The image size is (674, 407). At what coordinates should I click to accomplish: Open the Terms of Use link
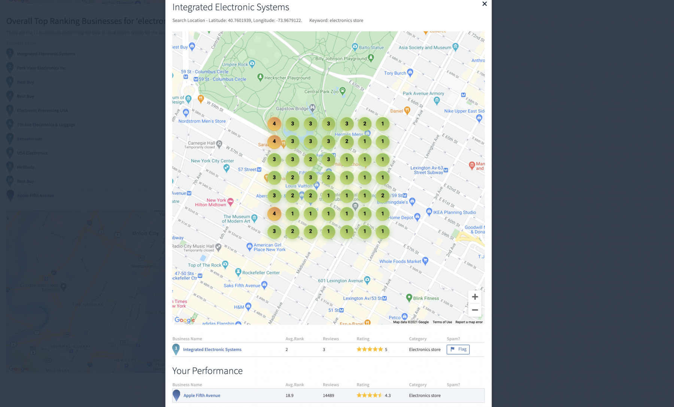coord(442,322)
